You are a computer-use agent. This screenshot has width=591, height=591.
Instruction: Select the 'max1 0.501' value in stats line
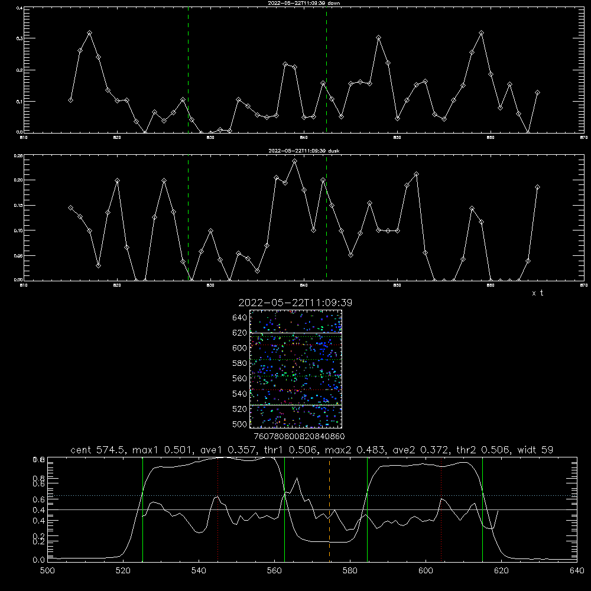click(x=163, y=450)
